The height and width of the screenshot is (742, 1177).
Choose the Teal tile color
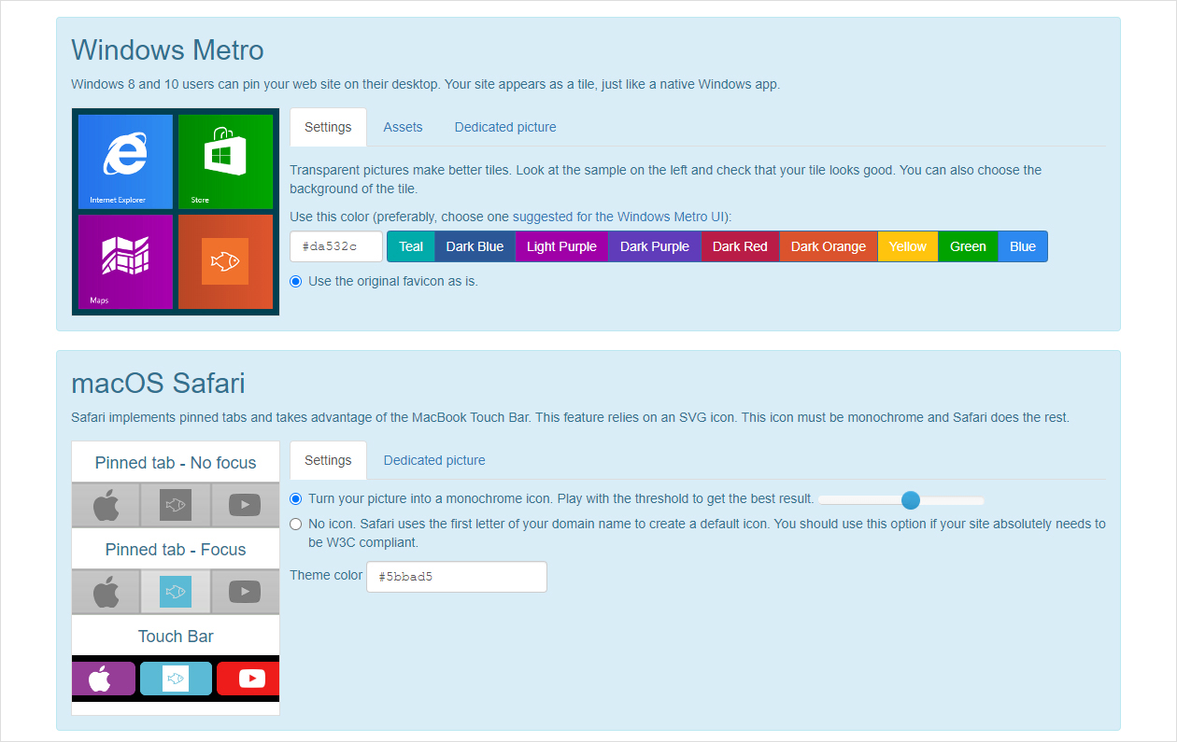point(411,246)
